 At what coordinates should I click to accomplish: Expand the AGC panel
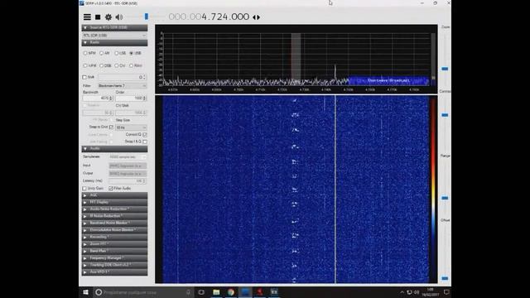114,195
